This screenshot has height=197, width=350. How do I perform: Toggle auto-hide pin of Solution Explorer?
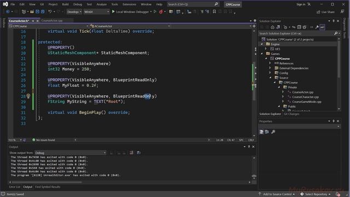(334, 21)
